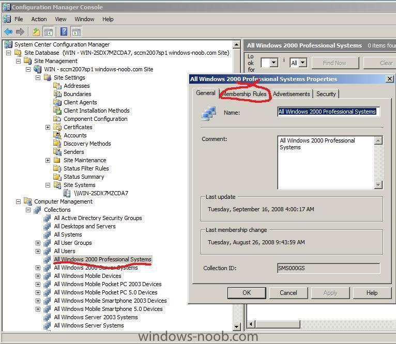Click the collection Name input field
Image resolution: width=396 pixels, height=344 pixels.
click(329, 112)
